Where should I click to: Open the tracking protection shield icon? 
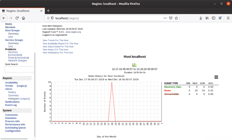pyautogui.click(x=52, y=18)
